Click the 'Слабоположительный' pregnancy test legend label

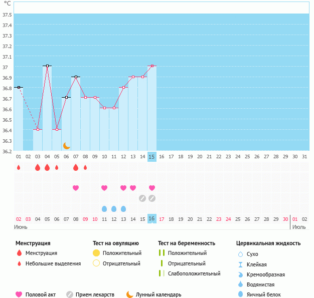pos(194,273)
